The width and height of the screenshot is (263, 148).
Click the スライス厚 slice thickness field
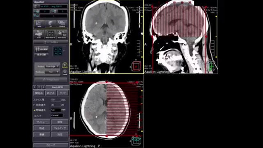click(55, 99)
